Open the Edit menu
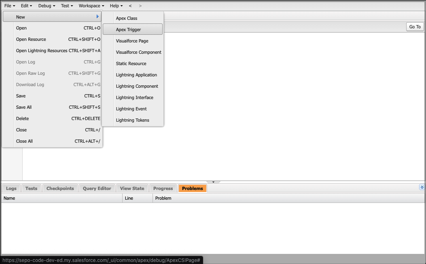The height and width of the screenshot is (264, 426). [x=26, y=6]
